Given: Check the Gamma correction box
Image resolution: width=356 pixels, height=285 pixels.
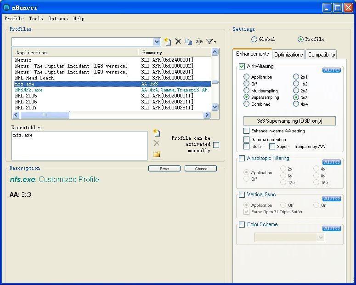Looking at the screenshot, I should tap(246, 139).
